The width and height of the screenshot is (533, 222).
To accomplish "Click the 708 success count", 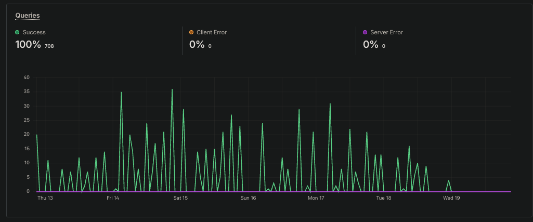I will (x=49, y=46).
